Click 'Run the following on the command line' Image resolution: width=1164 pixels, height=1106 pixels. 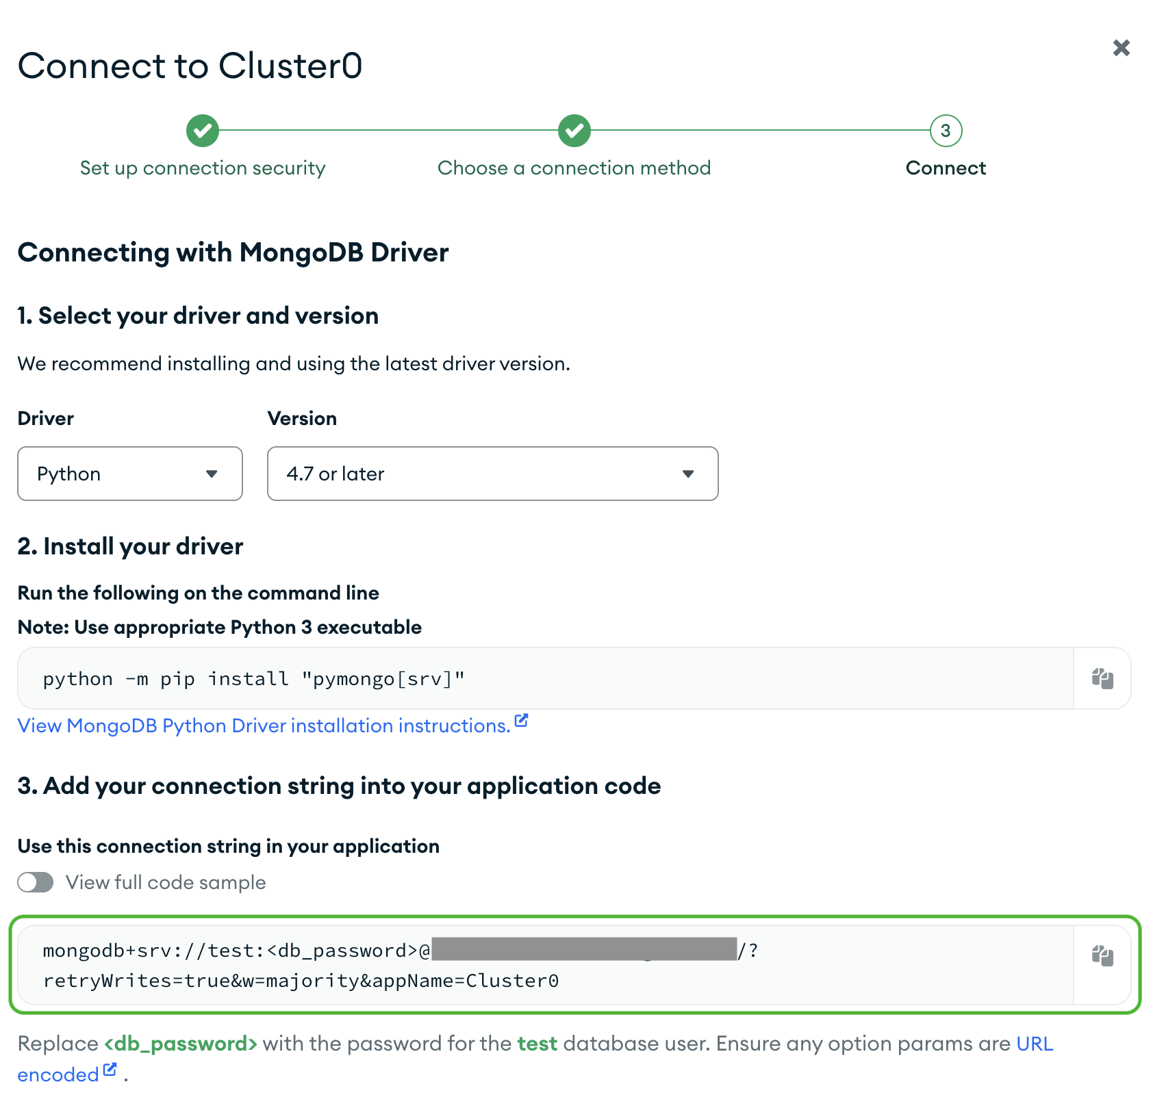(x=199, y=593)
